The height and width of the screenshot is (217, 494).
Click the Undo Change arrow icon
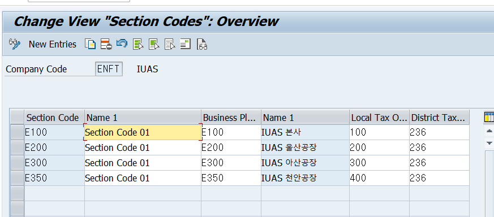122,44
